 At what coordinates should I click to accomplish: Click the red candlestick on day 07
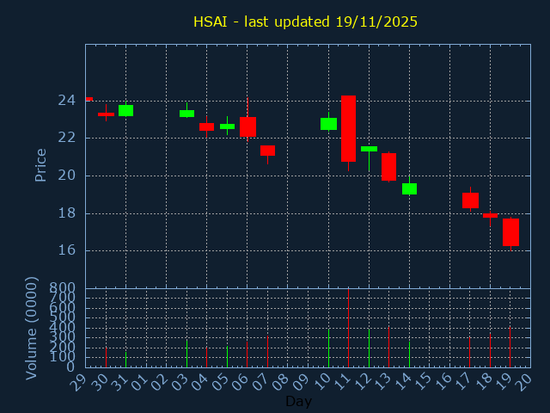(x=267, y=151)
